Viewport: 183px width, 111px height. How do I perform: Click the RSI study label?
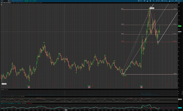9,96
